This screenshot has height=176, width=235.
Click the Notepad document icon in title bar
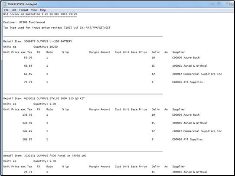click(5, 4)
